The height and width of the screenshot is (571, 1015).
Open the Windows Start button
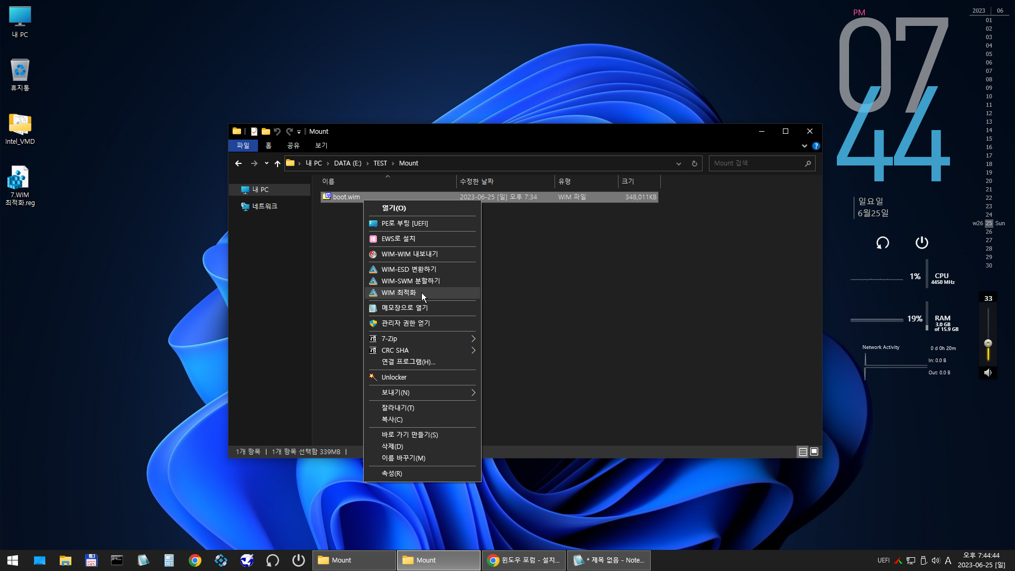[x=13, y=560]
